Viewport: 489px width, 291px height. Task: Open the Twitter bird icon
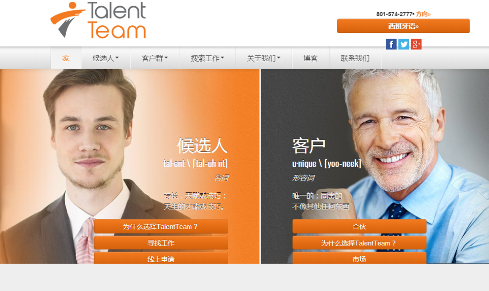coord(403,44)
